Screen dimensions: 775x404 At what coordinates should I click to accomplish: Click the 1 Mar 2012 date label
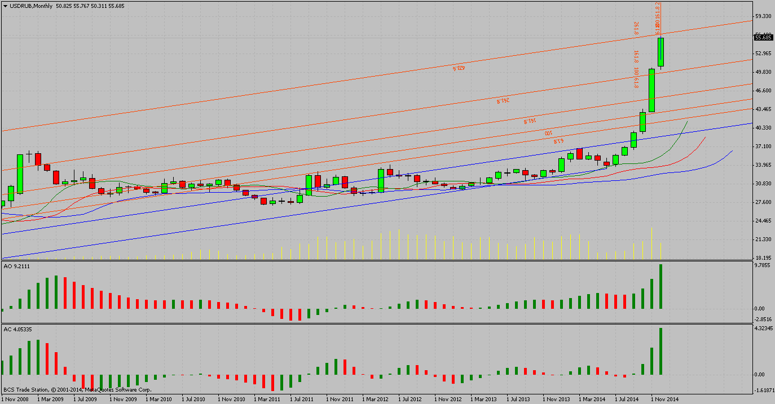375,399
